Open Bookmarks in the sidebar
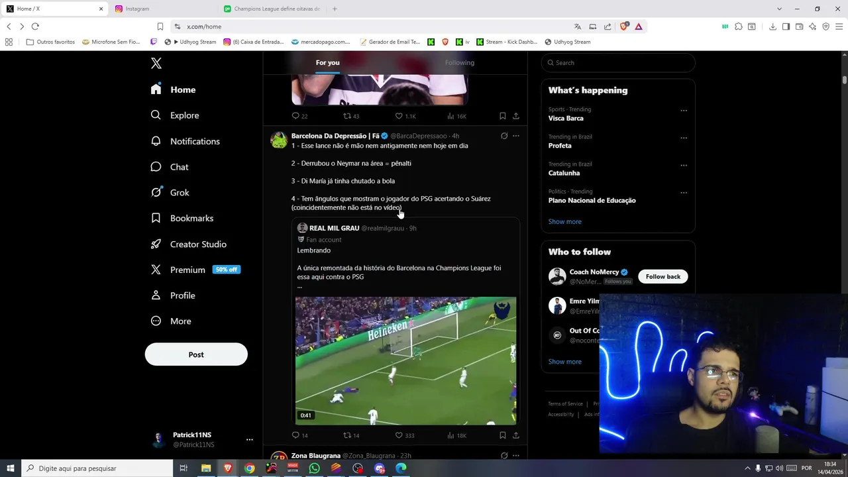Viewport: 848px width, 477px height. (x=182, y=218)
